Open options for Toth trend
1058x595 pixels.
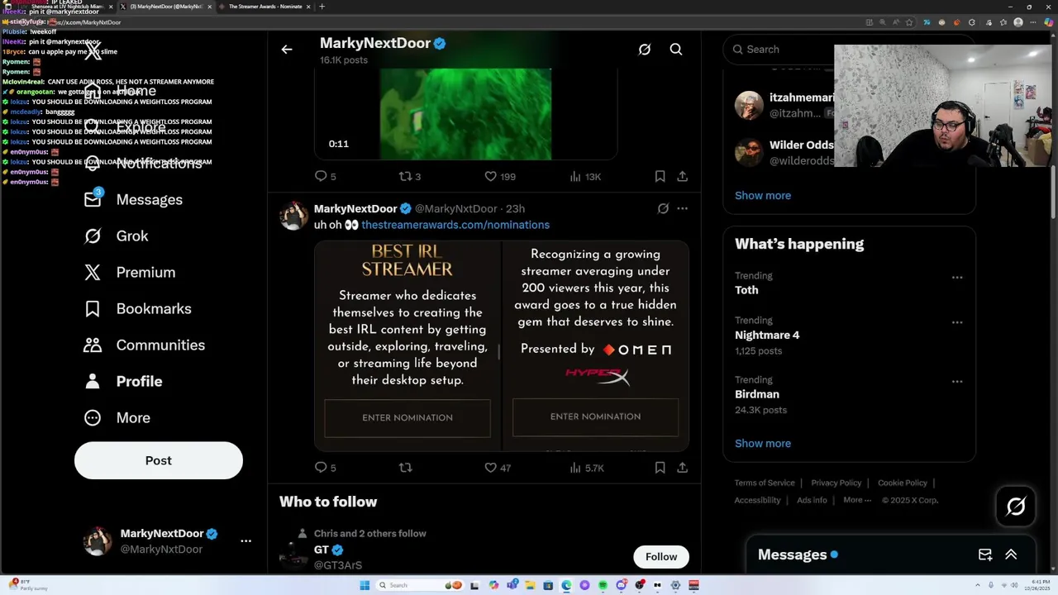coord(957,278)
